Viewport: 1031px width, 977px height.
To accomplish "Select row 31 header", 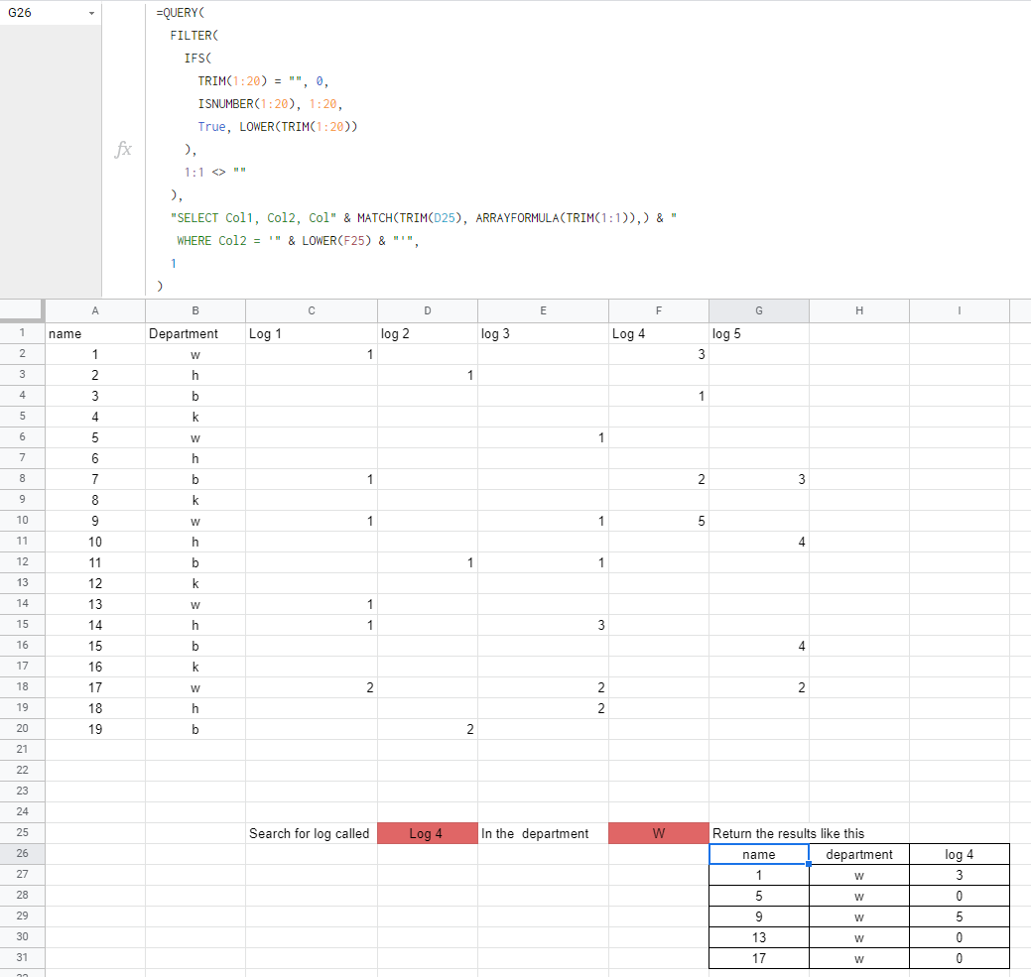I will coord(22,958).
